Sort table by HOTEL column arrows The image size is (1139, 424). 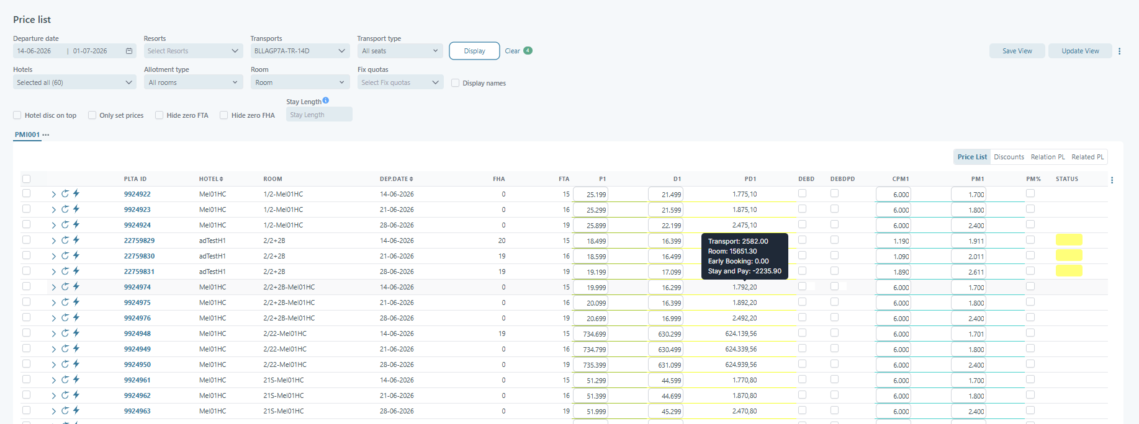pos(221,179)
